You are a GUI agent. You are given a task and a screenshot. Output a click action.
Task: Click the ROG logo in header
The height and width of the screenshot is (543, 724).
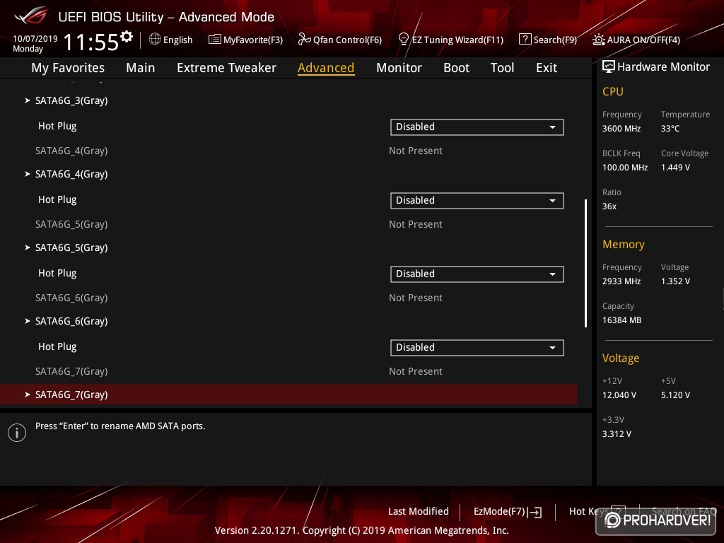pyautogui.click(x=31, y=17)
